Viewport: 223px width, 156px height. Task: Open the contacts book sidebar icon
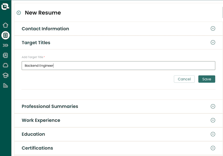[5, 55]
